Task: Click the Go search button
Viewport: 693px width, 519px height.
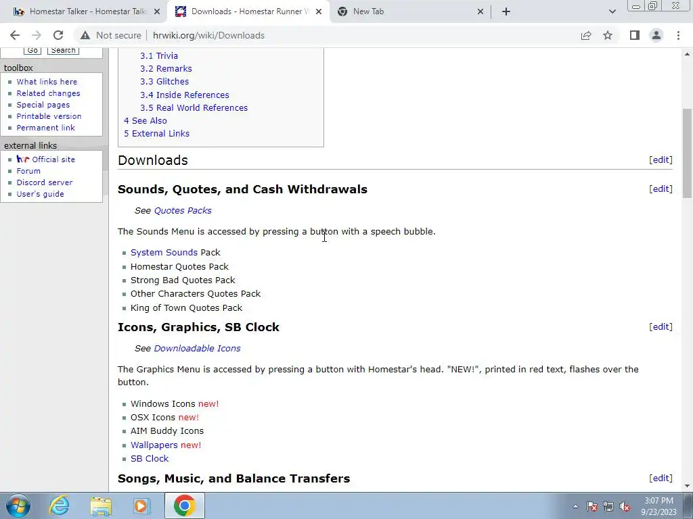Action: pyautogui.click(x=32, y=50)
